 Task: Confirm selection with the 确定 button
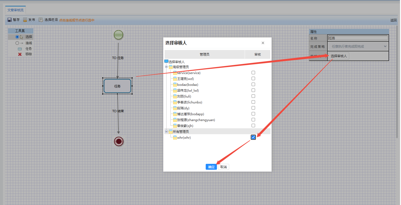pyautogui.click(x=211, y=167)
